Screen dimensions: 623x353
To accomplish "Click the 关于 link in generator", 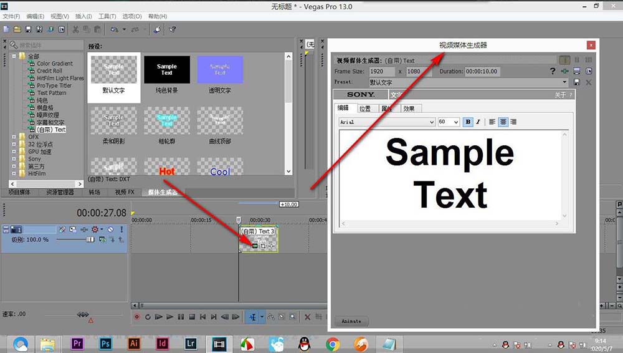I will tap(560, 95).
